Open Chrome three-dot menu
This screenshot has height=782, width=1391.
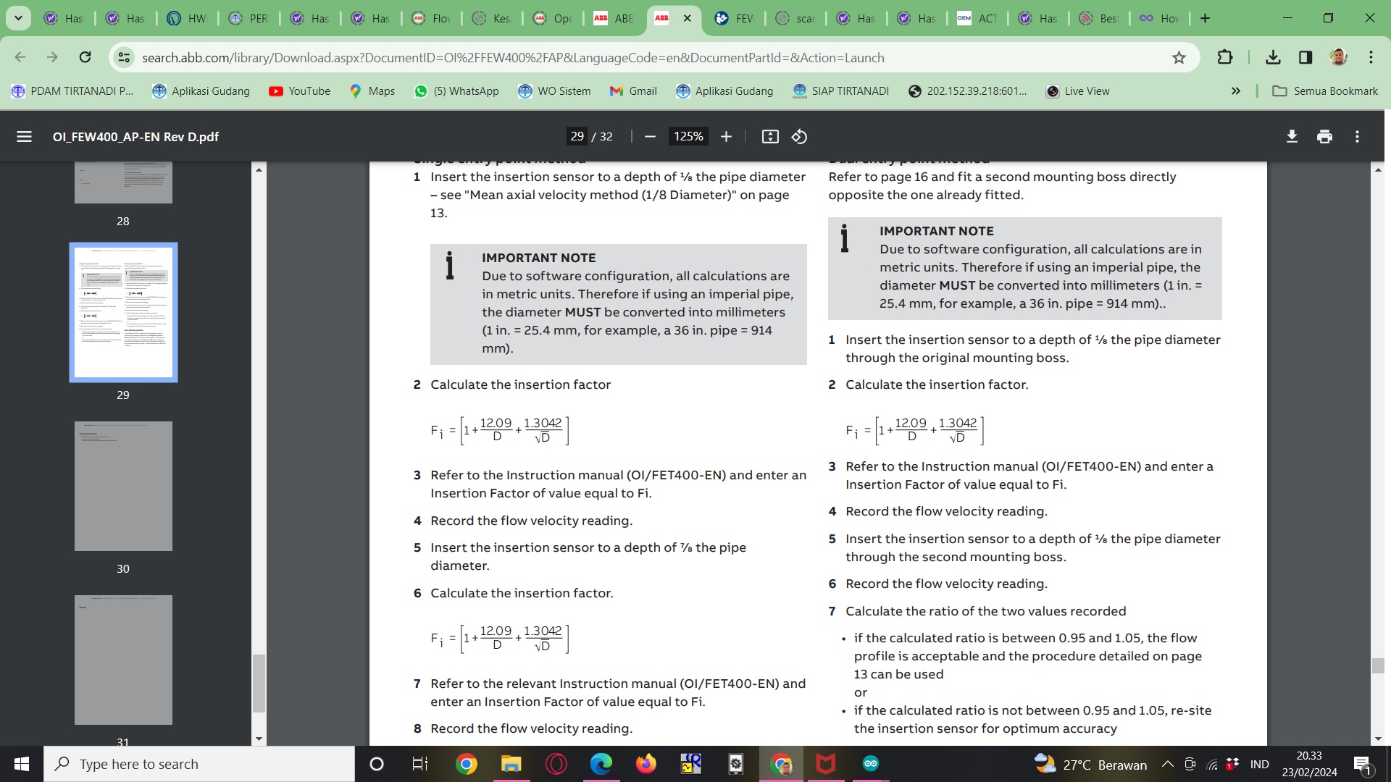(x=1371, y=57)
